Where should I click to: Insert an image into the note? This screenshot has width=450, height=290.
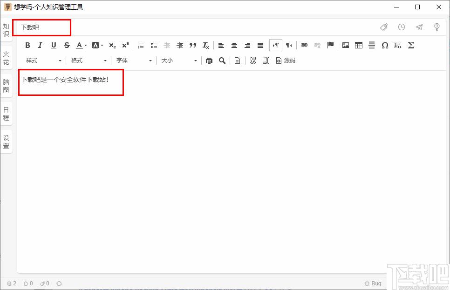click(x=346, y=45)
